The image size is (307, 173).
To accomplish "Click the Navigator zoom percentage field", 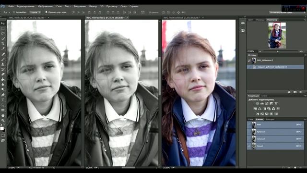I will pyautogui.click(x=251, y=51).
